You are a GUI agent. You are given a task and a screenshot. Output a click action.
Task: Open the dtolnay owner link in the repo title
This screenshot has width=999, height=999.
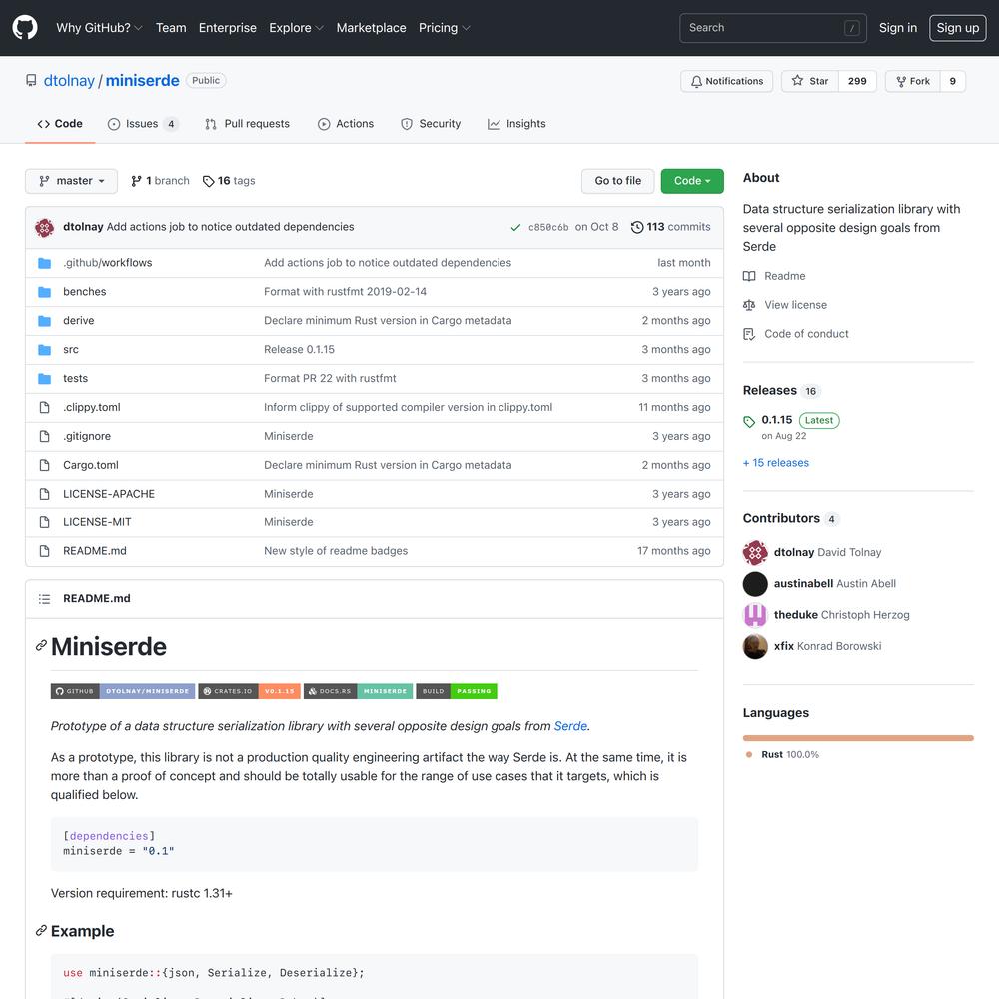click(69, 80)
